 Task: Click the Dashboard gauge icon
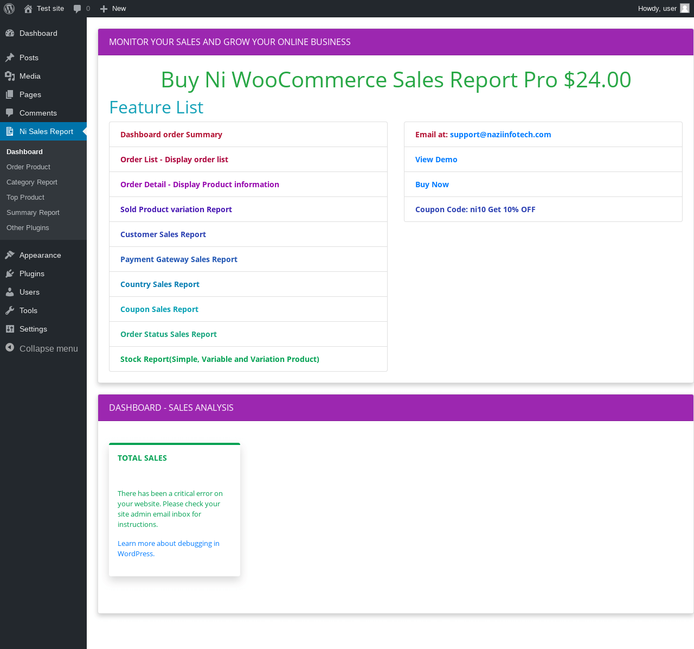click(10, 33)
